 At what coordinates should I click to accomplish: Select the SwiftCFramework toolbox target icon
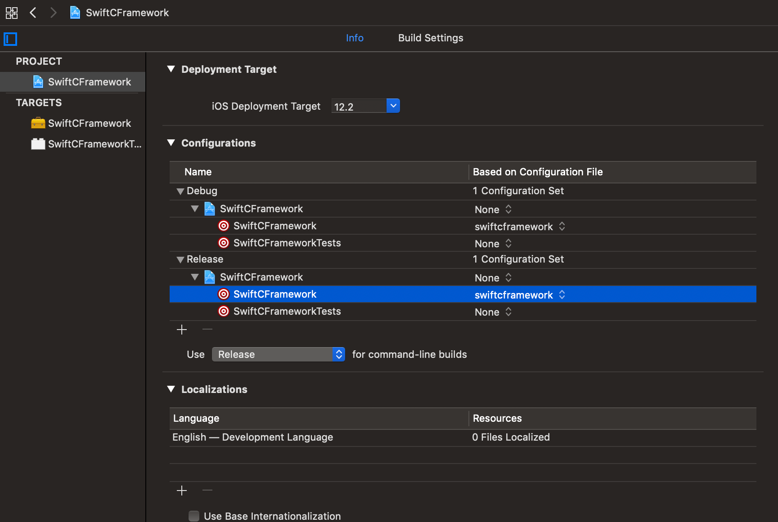(x=38, y=123)
